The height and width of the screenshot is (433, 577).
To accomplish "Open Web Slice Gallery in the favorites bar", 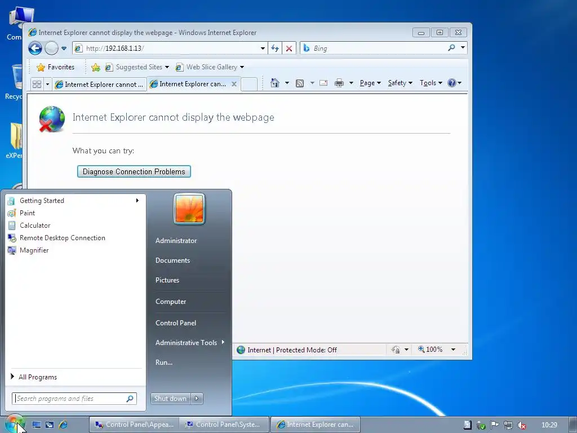I will point(210,67).
